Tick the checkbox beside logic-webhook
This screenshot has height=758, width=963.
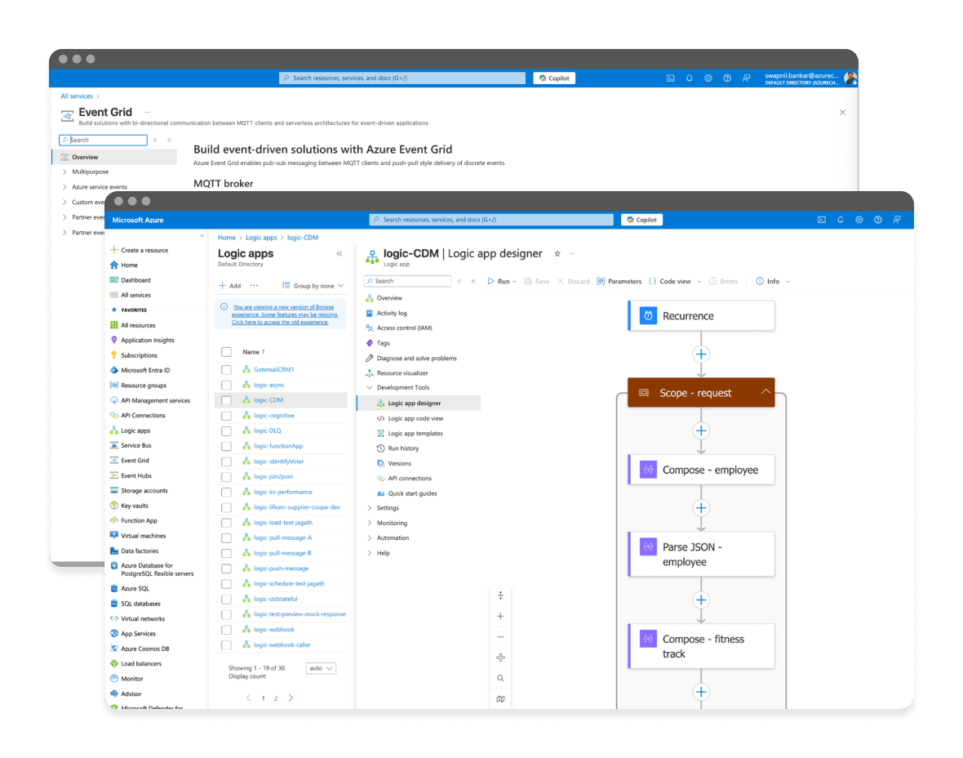(226, 629)
